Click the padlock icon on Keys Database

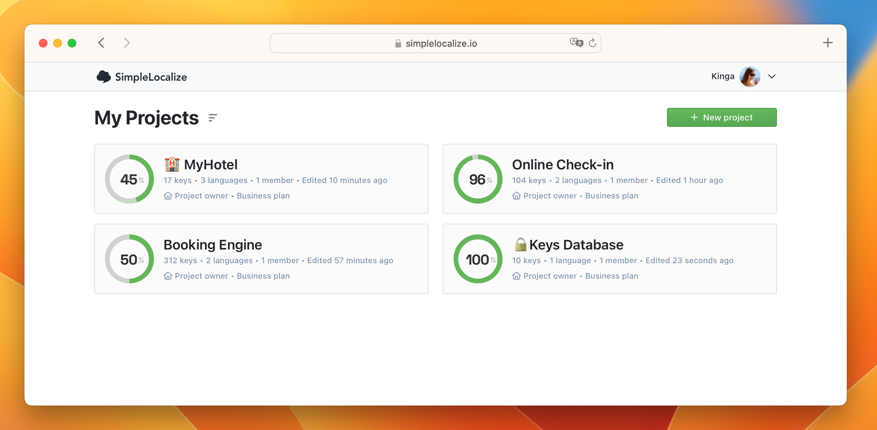(x=520, y=244)
